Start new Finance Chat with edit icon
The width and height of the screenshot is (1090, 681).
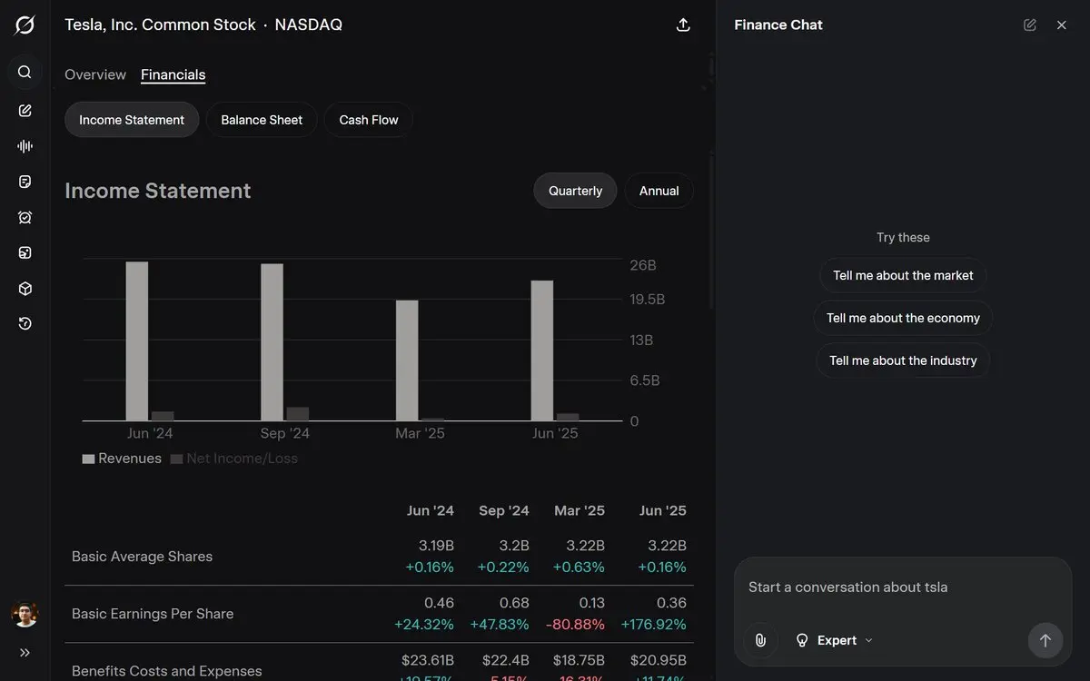pos(1030,25)
